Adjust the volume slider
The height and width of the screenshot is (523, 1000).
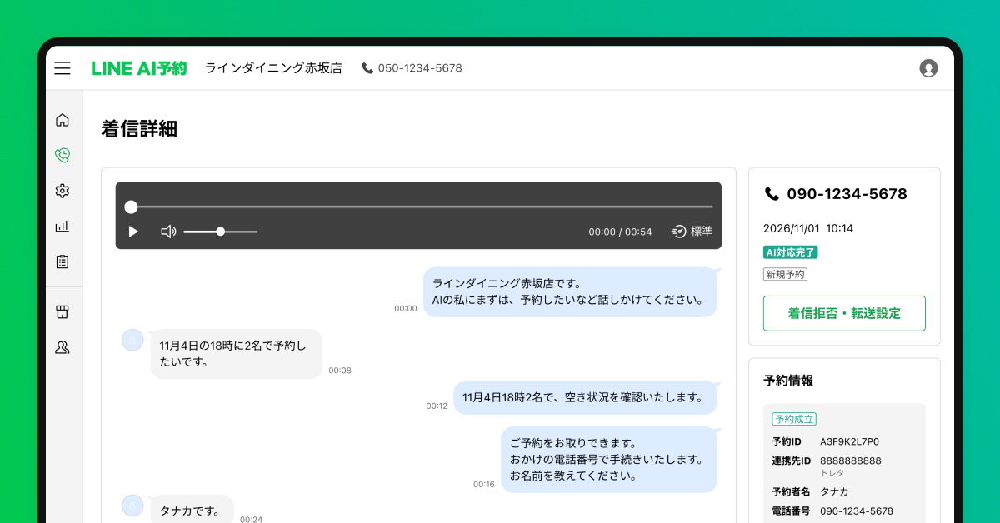pyautogui.click(x=220, y=232)
